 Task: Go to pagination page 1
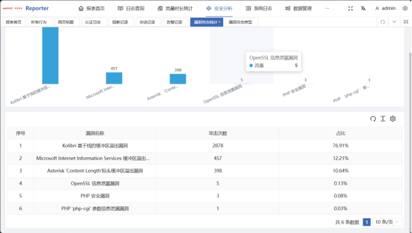pos(366,222)
